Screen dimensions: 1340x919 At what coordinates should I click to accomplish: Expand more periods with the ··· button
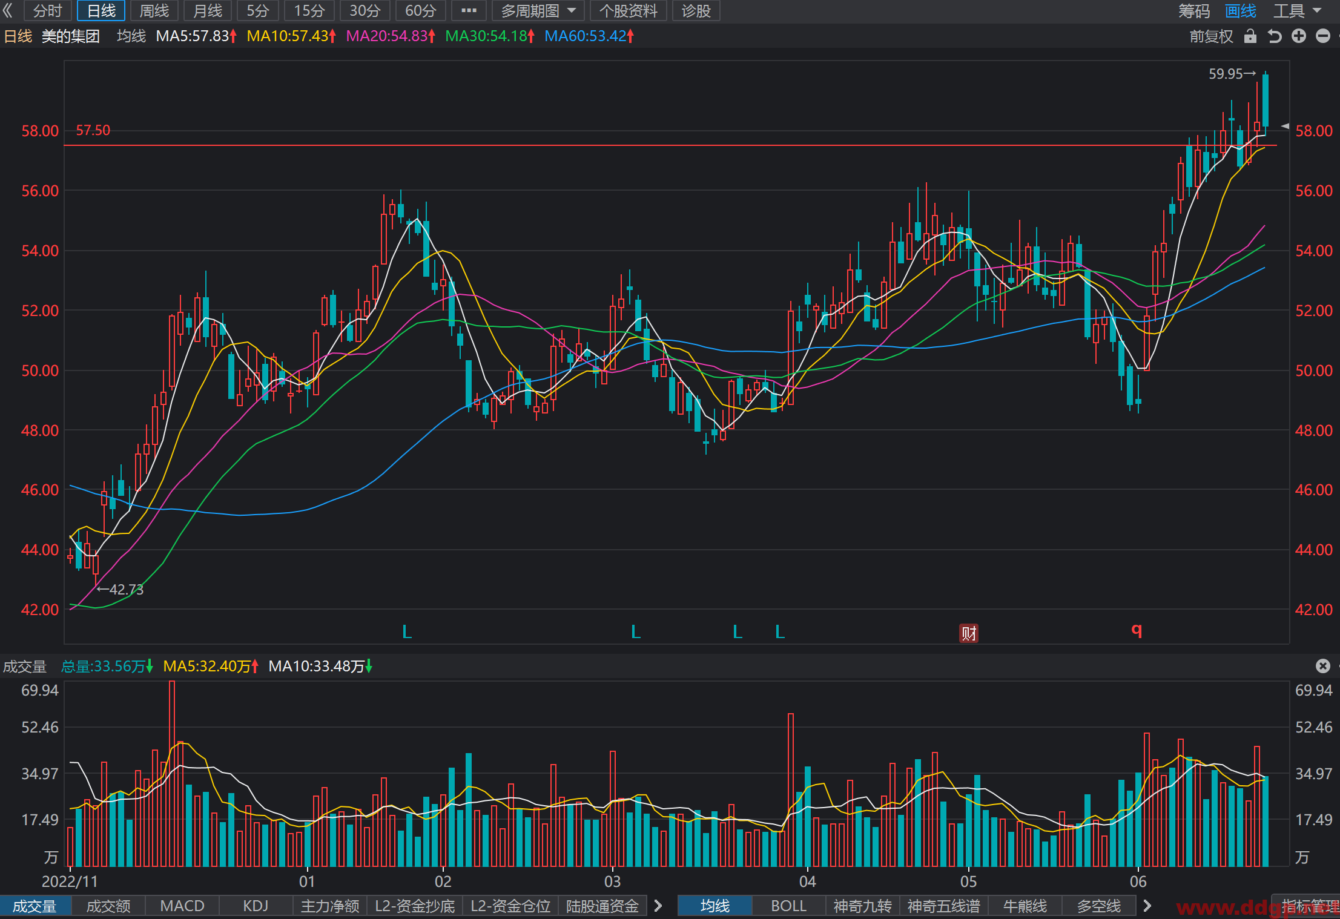[x=469, y=11]
